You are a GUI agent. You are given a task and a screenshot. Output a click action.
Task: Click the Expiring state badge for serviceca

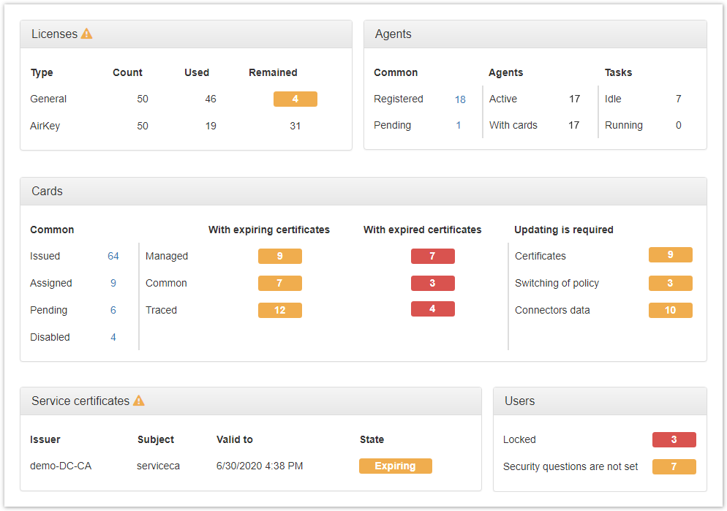point(395,466)
